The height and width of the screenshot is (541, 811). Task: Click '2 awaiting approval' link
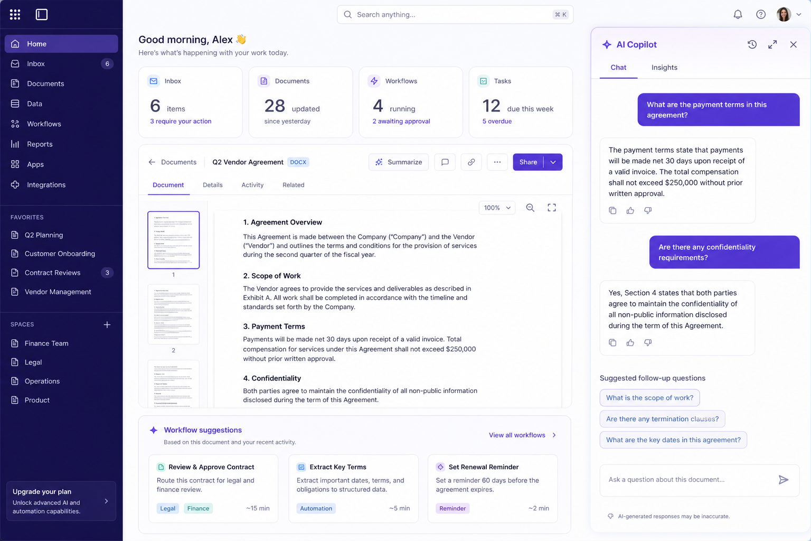pyautogui.click(x=401, y=122)
